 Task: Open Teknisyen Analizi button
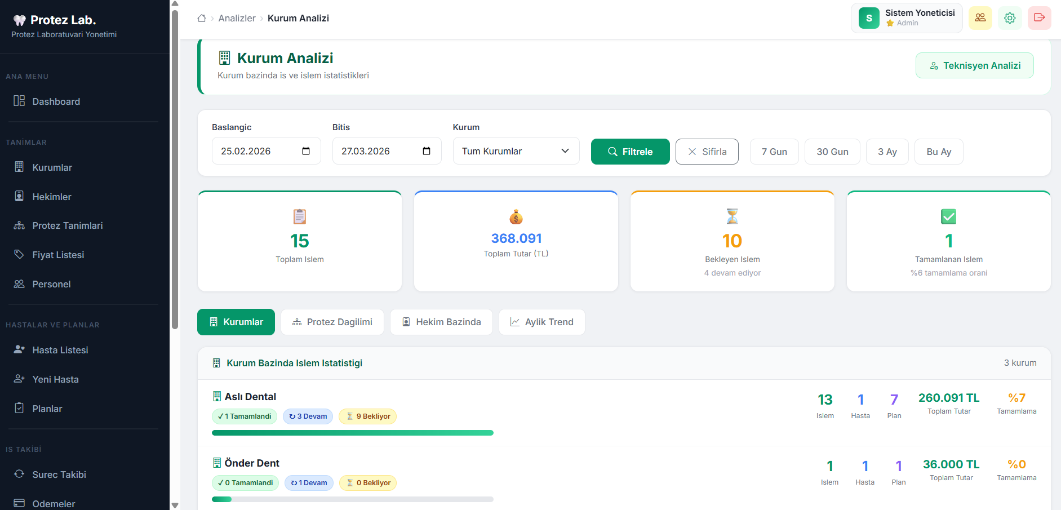[974, 65]
